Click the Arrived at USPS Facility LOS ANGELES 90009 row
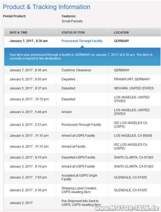Viewport: 161px width, 212px height. [82, 136]
